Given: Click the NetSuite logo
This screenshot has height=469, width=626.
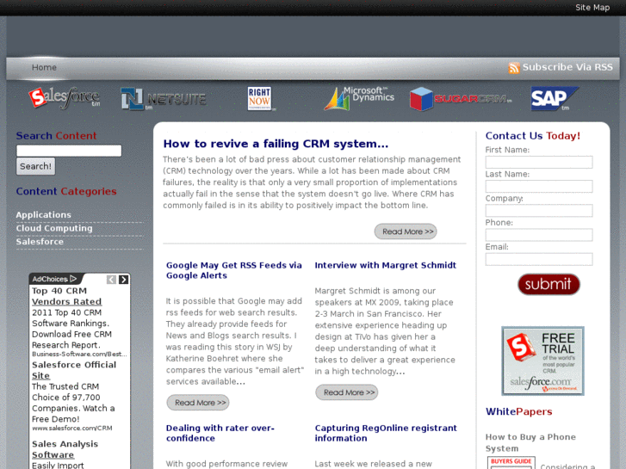Looking at the screenshot, I should (x=164, y=99).
